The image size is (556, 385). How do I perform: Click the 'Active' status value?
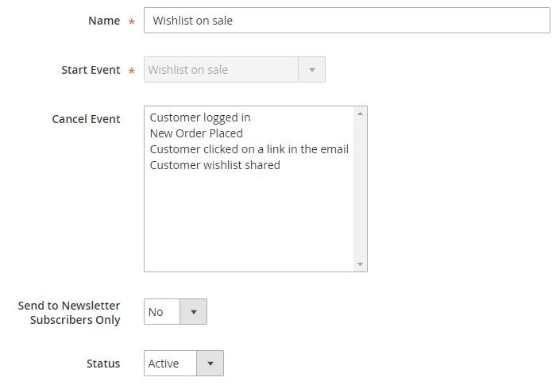pyautogui.click(x=164, y=364)
